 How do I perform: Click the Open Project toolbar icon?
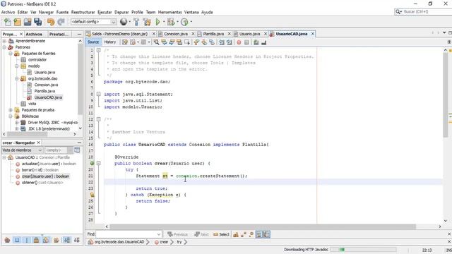(x=28, y=22)
